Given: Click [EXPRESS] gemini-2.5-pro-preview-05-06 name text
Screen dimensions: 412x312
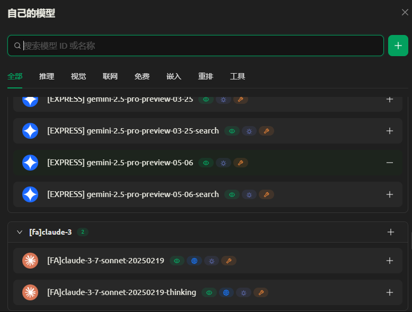Looking at the screenshot, I should tap(120, 163).
